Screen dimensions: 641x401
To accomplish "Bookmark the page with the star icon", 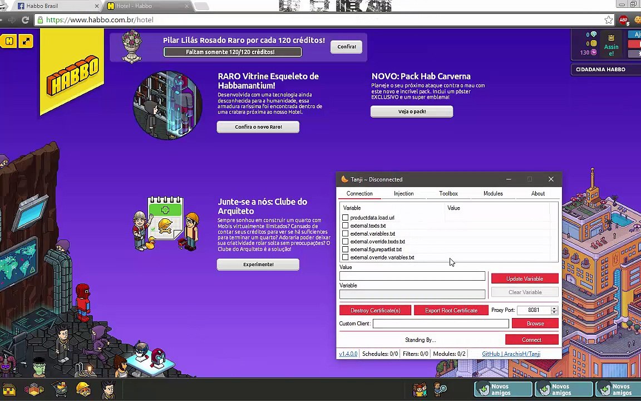I will click(609, 19).
